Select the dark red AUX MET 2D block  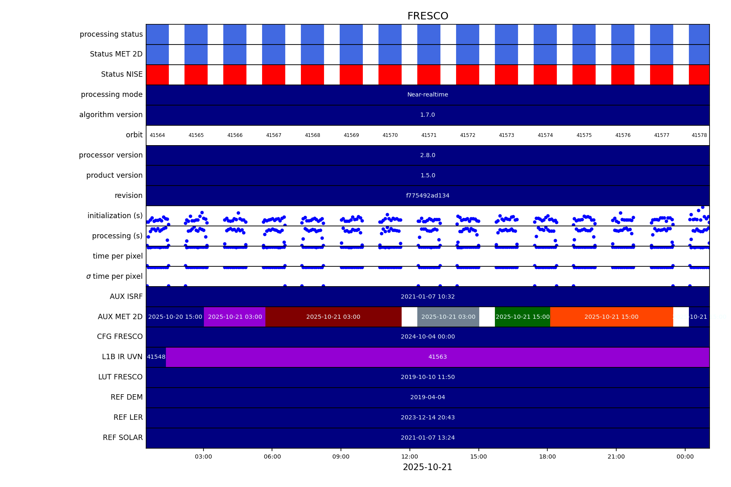click(x=333, y=317)
